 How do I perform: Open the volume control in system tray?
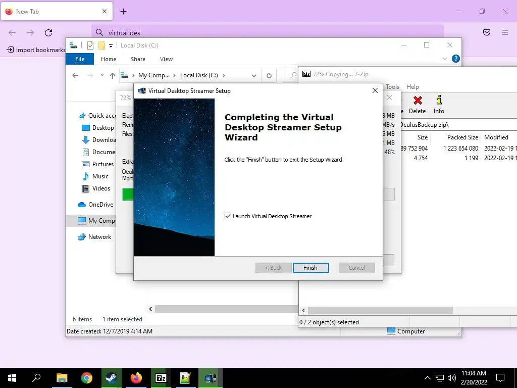click(x=452, y=378)
